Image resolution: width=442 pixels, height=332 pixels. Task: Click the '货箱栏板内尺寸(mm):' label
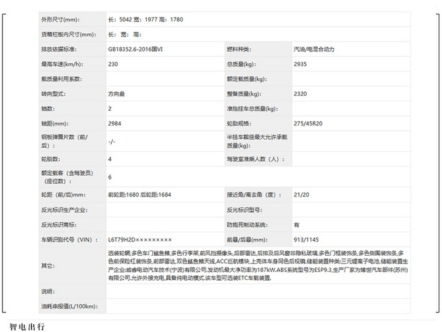(68, 35)
